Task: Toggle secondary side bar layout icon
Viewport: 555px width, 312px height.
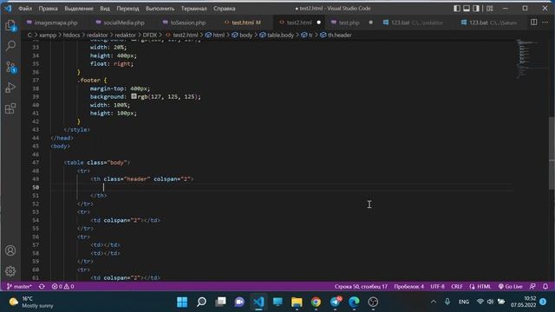Action: click(476, 8)
